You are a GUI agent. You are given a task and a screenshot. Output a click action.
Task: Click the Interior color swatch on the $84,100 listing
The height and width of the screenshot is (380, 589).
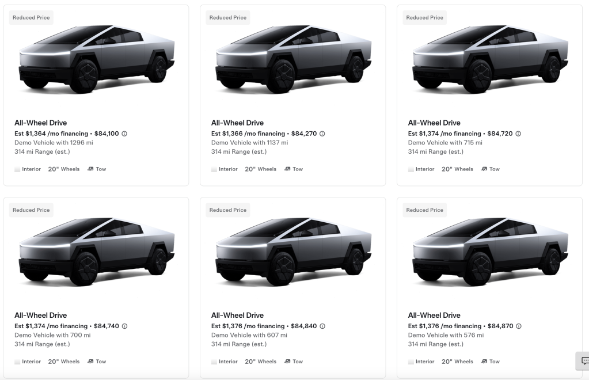pyautogui.click(x=17, y=169)
